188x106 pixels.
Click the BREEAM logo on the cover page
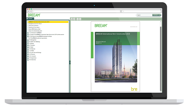[x=101, y=25]
